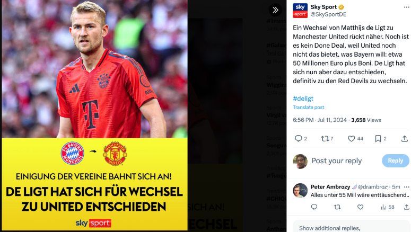Share Peter Ambrozy's reply via share icon
The height and width of the screenshot is (232, 411).
pyautogui.click(x=407, y=207)
